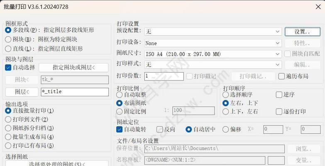Viewport: 325px width, 166px height.
Task: Enable the 遍历布局 checkbox
Action: point(281,76)
